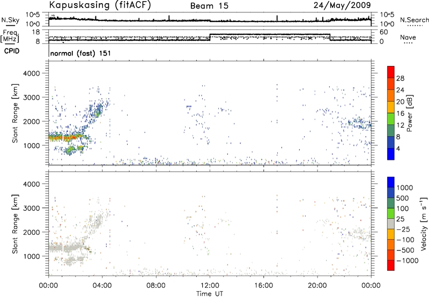Image resolution: width=429 pixels, height=297 pixels.
Task: Click the '12:00' time tick label
Action: (x=210, y=286)
